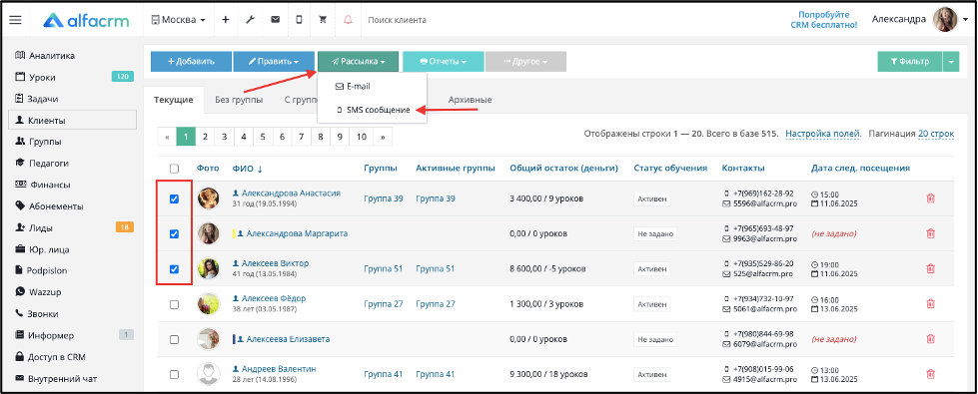The width and height of the screenshot is (978, 394).
Task: Click the Добавить button
Action: [191, 62]
